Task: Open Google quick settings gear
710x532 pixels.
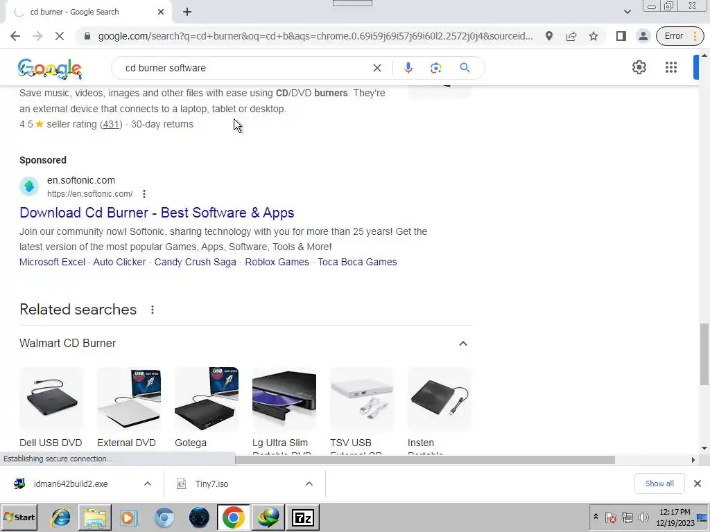Action: pyautogui.click(x=639, y=67)
